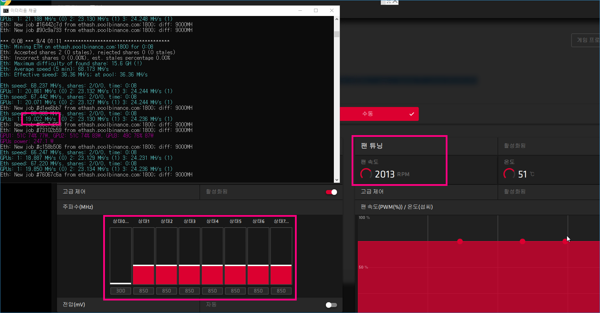
Task: Click the 상태4 frequency slider bar
Action: [x=212, y=256]
